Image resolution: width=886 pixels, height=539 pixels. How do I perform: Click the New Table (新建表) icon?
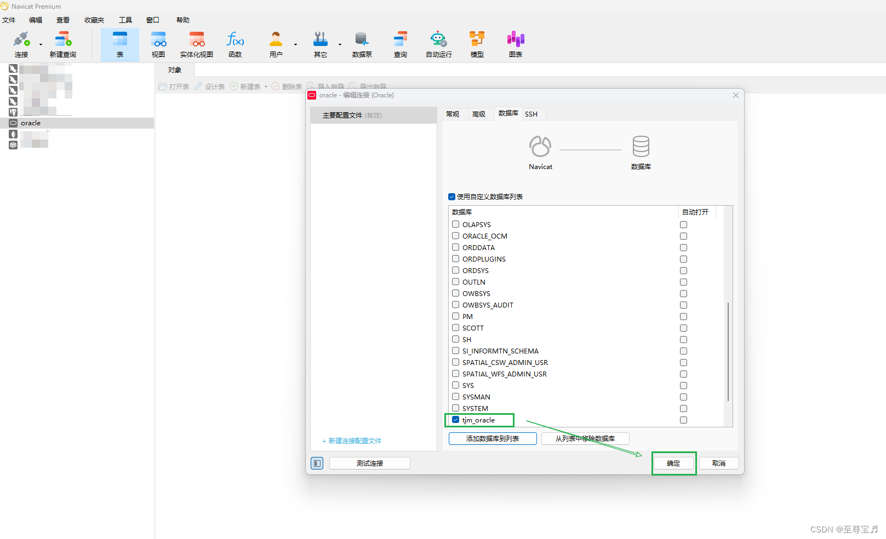pos(233,86)
